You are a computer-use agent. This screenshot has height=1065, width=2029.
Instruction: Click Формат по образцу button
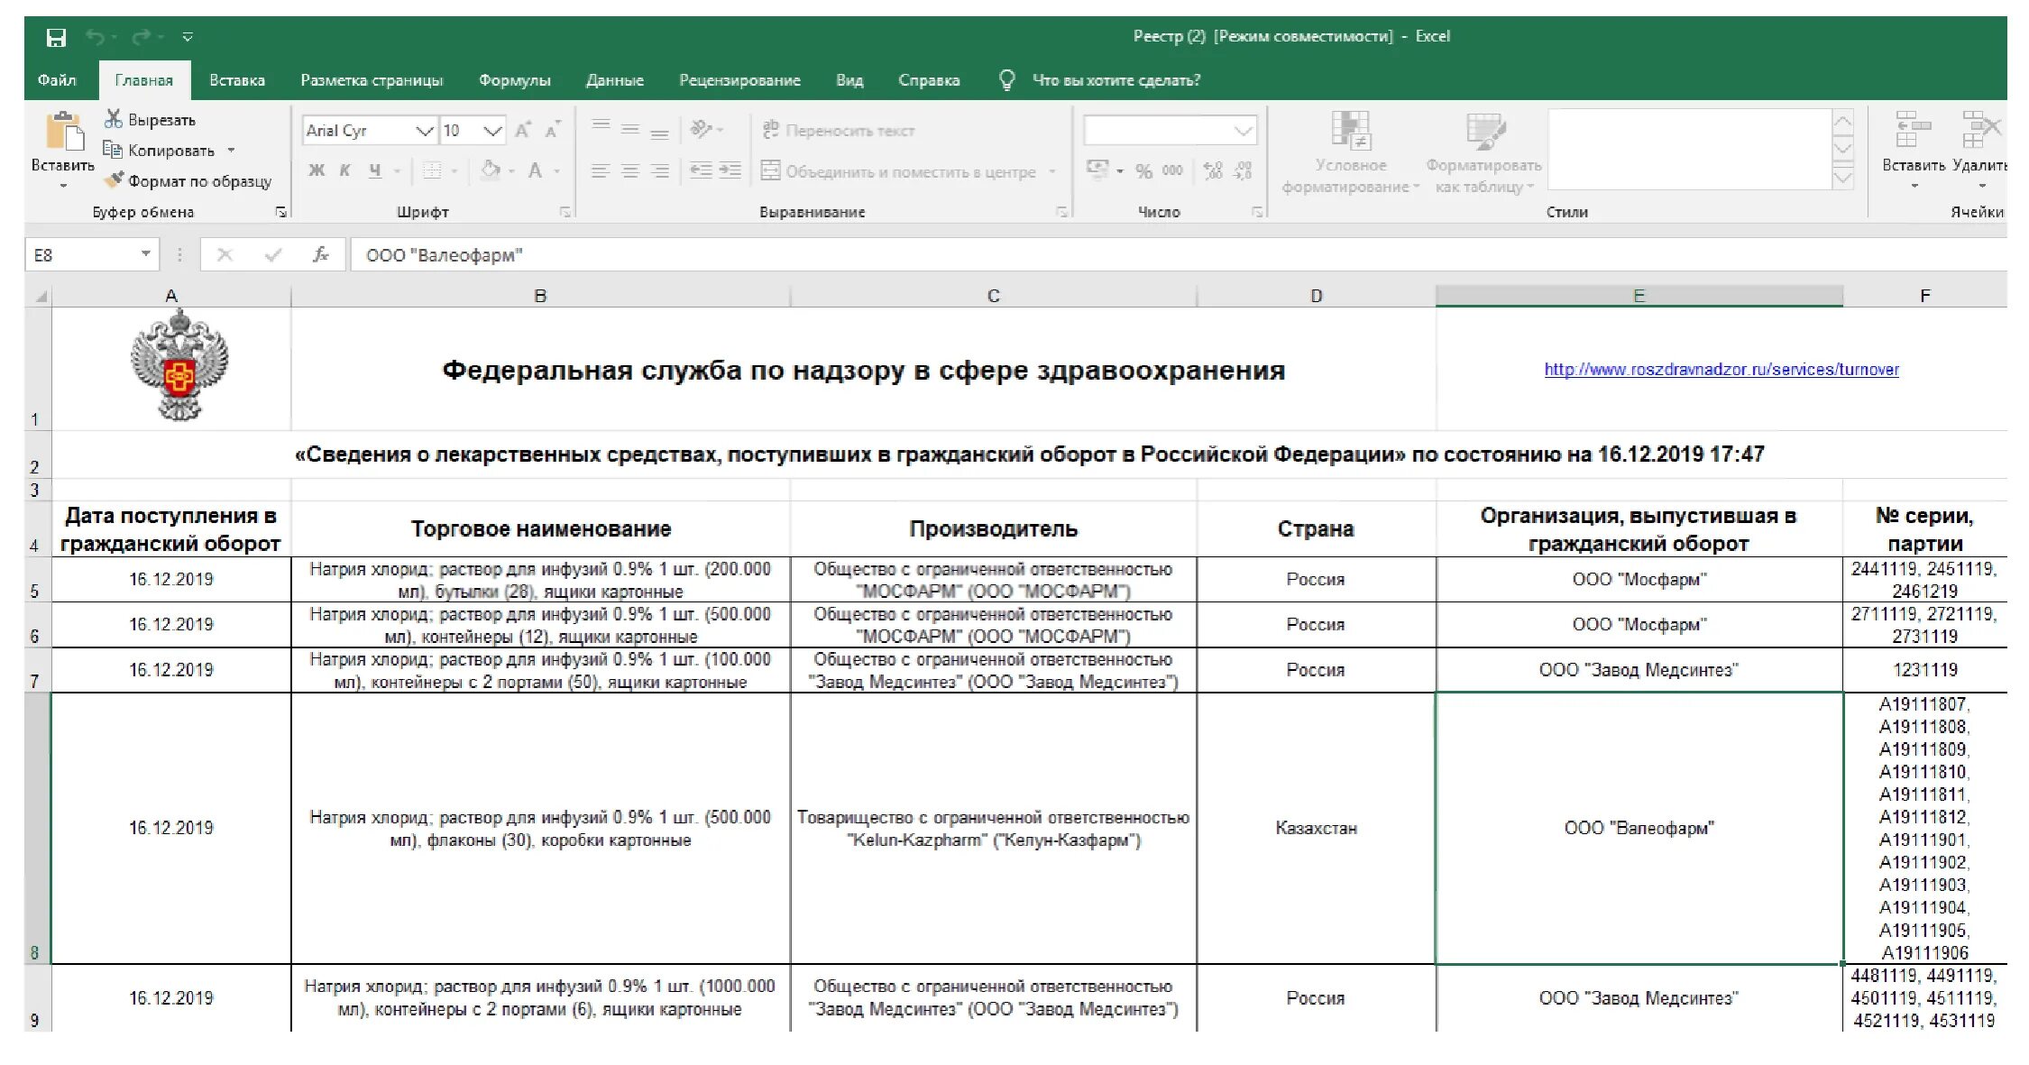(188, 180)
